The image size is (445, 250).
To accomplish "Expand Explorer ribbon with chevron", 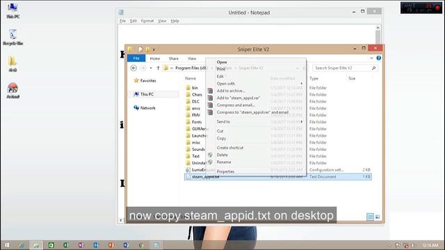I will pos(371,58).
